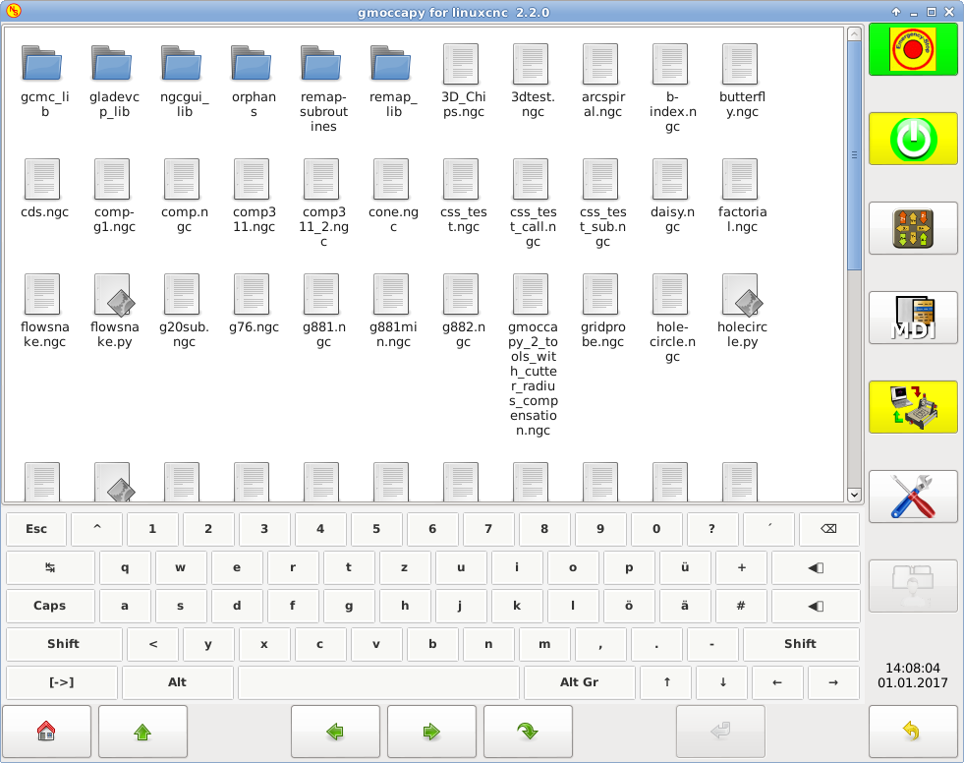Click the ü key on keyboard
The width and height of the screenshot is (964, 763).
click(x=685, y=567)
